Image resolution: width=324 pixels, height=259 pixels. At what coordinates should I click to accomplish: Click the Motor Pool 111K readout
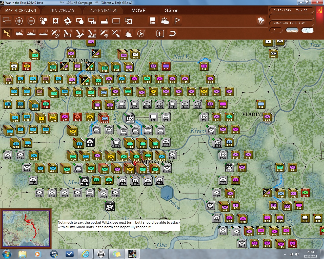click(292, 23)
